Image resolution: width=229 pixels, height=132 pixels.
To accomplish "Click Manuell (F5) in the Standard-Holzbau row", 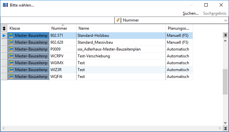I will point(178,36).
